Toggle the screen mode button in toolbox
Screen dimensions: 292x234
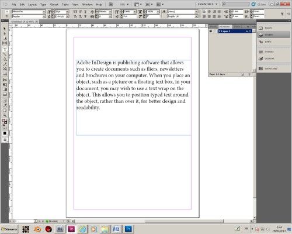[5, 140]
